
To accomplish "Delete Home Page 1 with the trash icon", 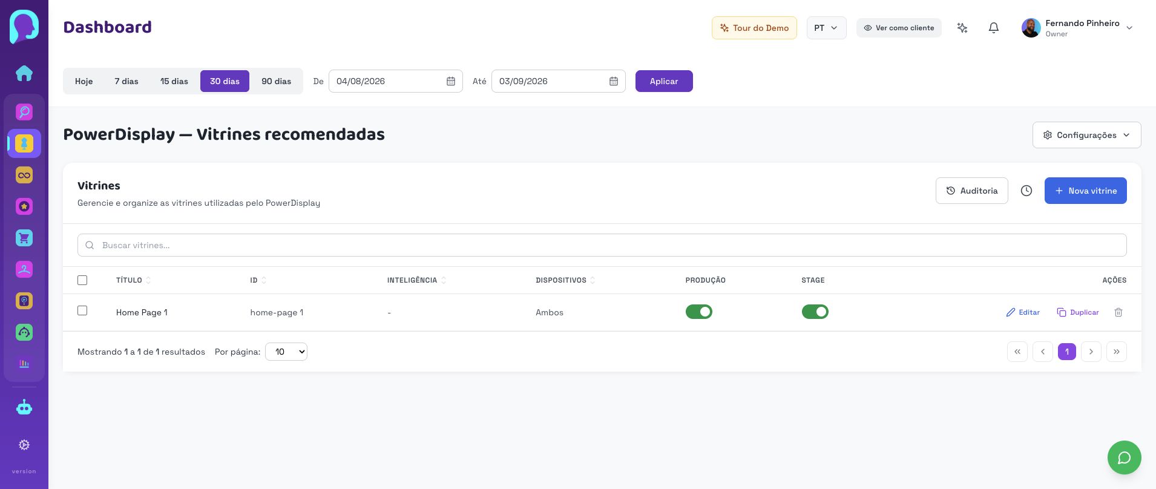I will coord(1118,312).
